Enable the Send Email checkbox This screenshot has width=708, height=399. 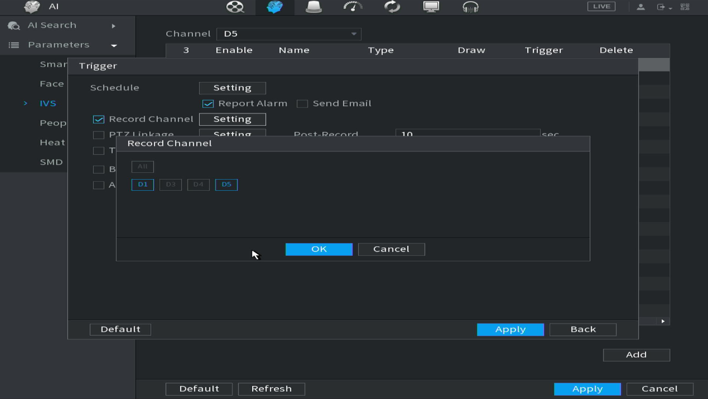pos(302,104)
